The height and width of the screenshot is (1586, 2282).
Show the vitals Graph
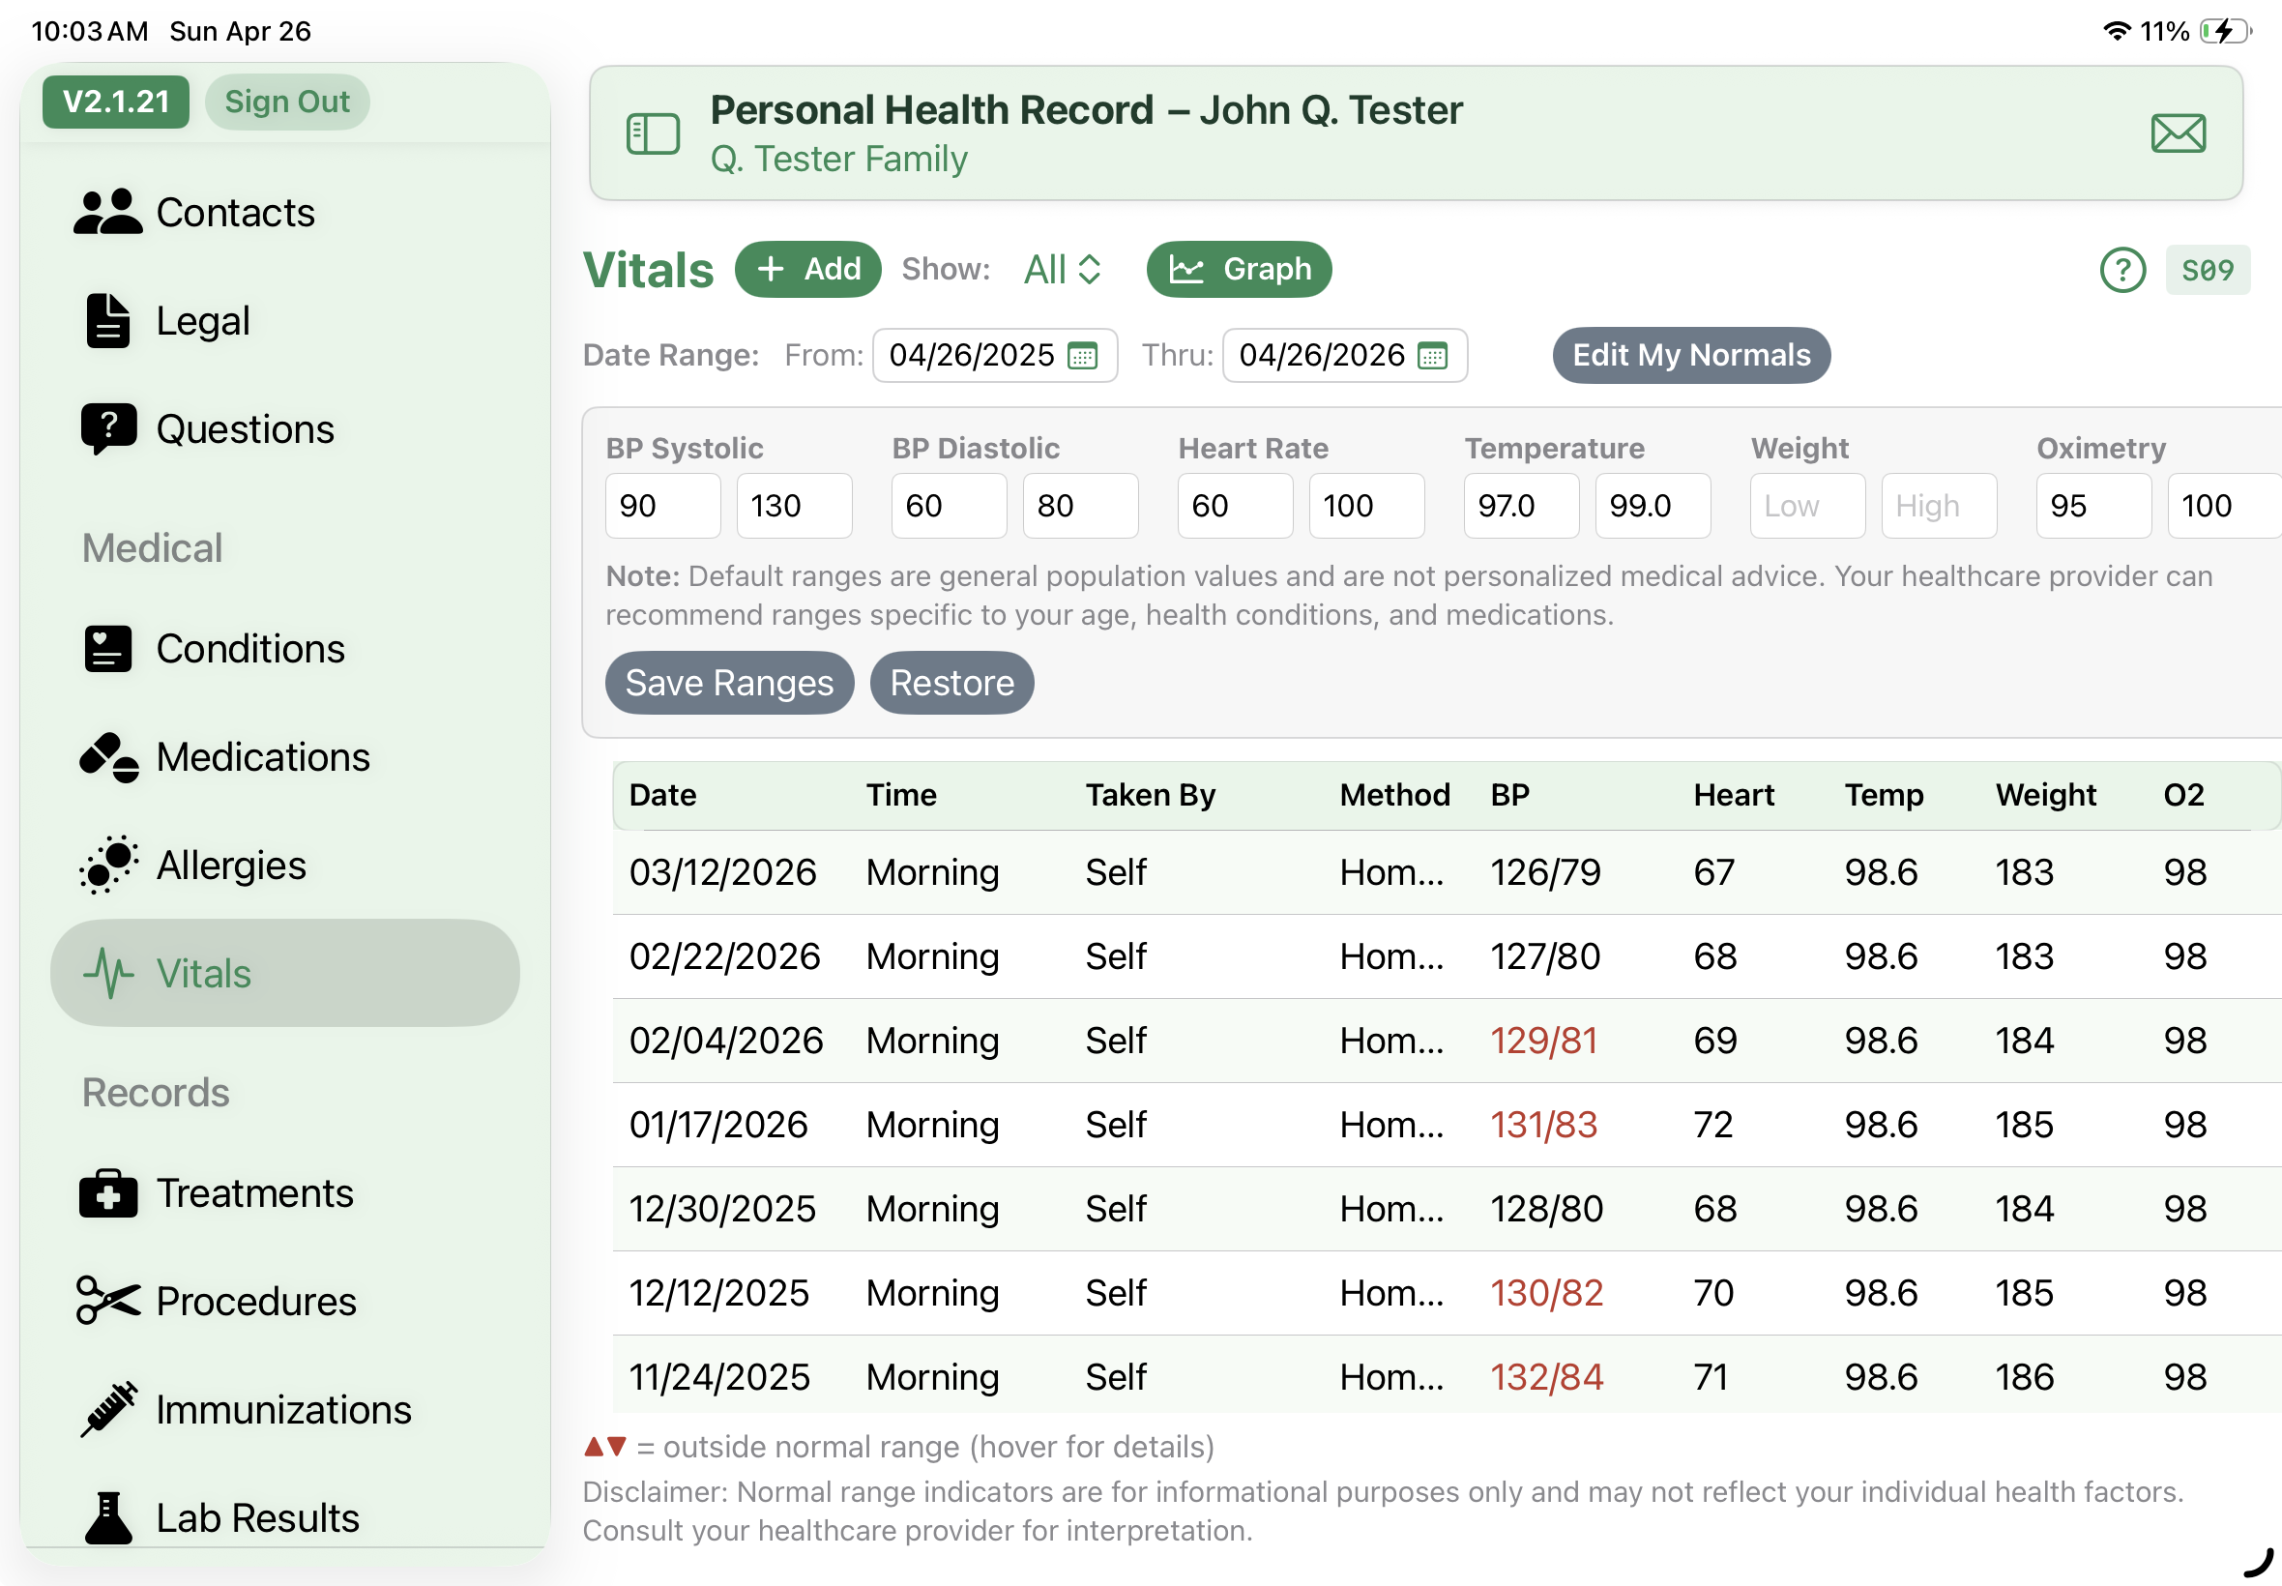point(1239,269)
